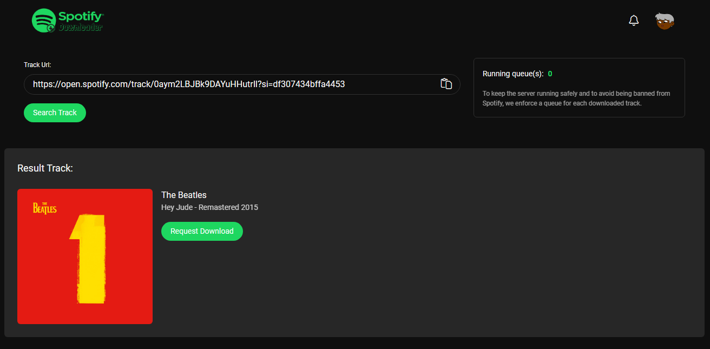Viewport: 710px width, 349px height.
Task: Select the Hey Jude - Remastered 2015 title
Action: coord(209,207)
